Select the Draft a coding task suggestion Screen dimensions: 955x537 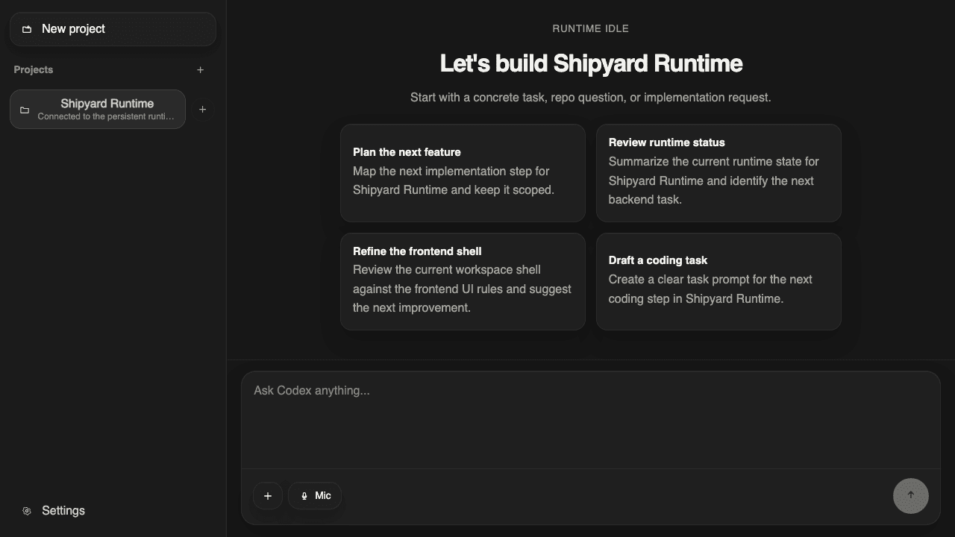coord(718,281)
